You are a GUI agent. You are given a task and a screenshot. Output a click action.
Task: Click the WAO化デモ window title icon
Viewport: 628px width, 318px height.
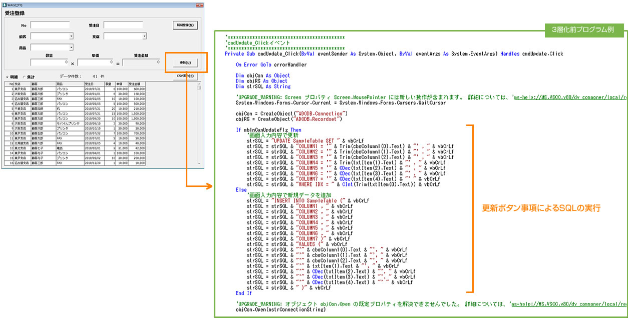[x=6, y=4]
